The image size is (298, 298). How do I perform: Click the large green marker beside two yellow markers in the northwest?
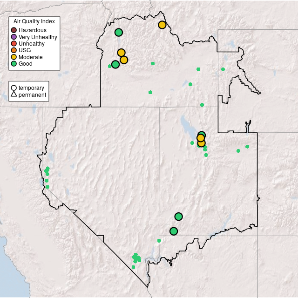pyautogui.click(x=115, y=65)
